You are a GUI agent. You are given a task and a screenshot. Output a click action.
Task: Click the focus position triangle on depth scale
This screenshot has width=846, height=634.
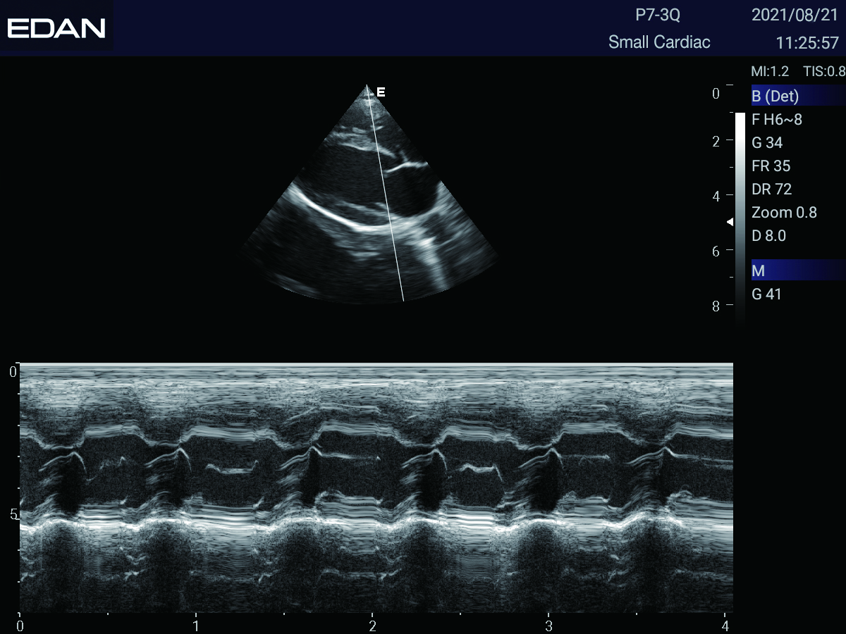click(x=730, y=222)
